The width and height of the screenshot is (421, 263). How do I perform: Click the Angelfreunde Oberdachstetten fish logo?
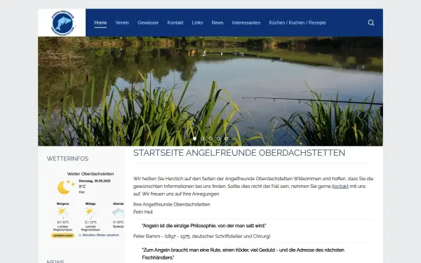[62, 23]
